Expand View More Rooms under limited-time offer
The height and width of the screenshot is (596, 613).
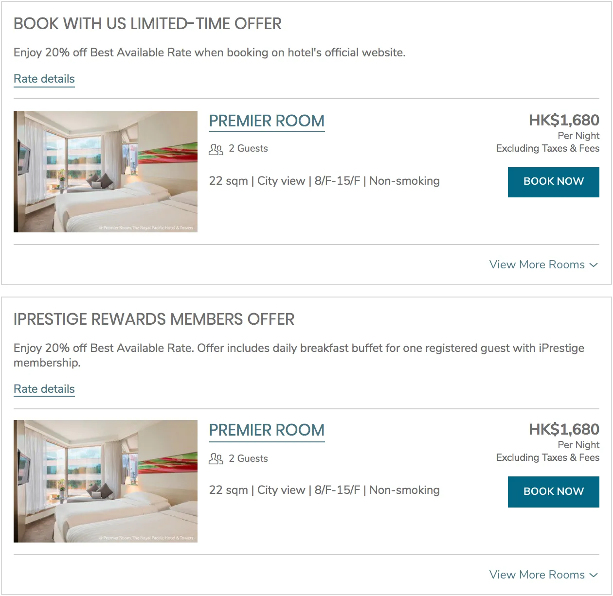543,264
